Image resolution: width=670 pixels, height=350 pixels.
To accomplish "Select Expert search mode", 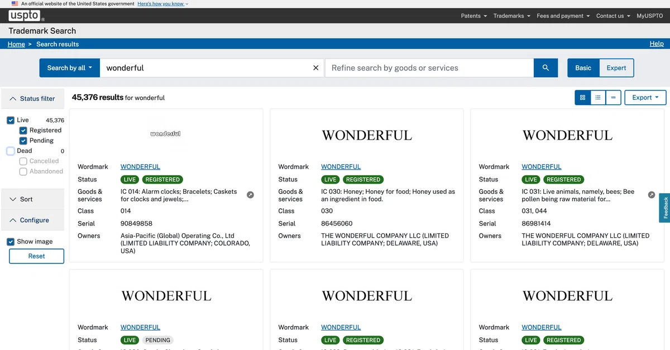I will click(x=616, y=68).
